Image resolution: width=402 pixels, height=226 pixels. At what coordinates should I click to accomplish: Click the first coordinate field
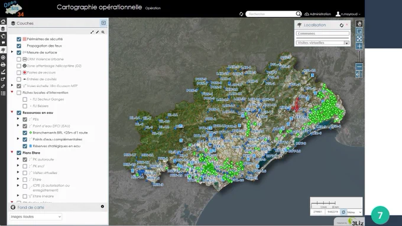pos(318,212)
